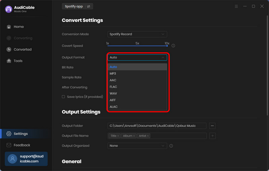Browse output folder with three-dots button

click(x=213, y=126)
